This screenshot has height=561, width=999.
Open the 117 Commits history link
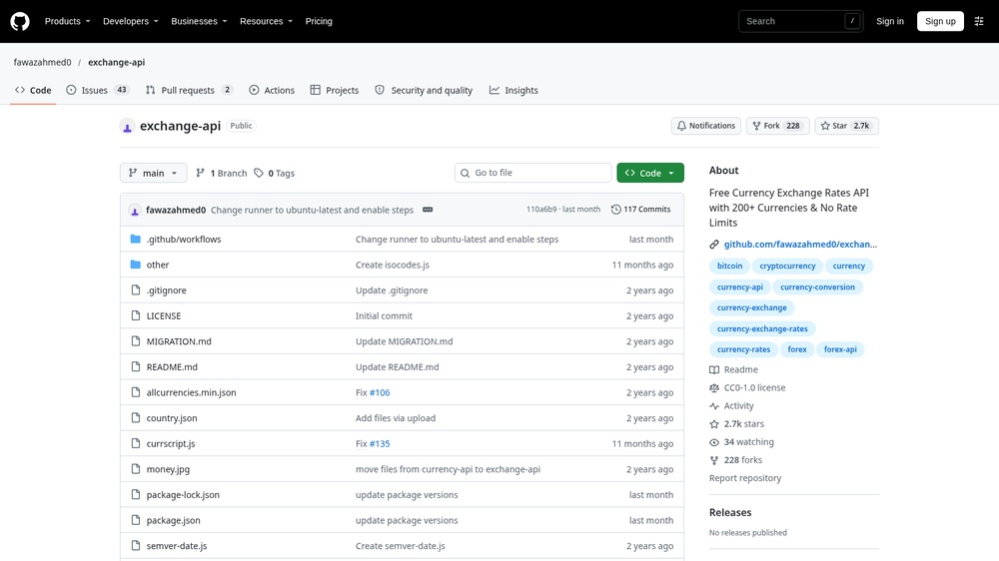(x=640, y=209)
